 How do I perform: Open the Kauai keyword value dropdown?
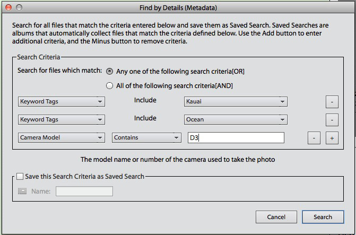coord(236,101)
